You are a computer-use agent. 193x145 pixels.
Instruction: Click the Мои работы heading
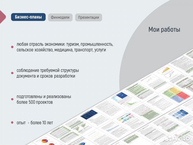tap(164, 30)
